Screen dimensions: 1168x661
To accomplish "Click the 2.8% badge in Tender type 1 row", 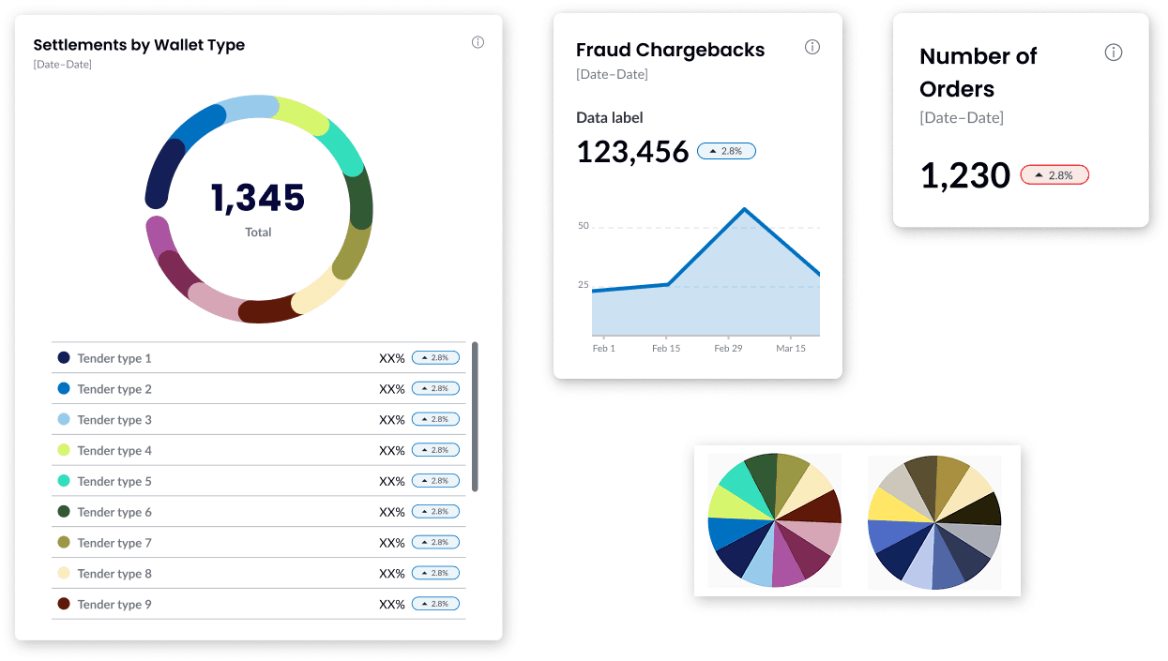I will coord(435,357).
